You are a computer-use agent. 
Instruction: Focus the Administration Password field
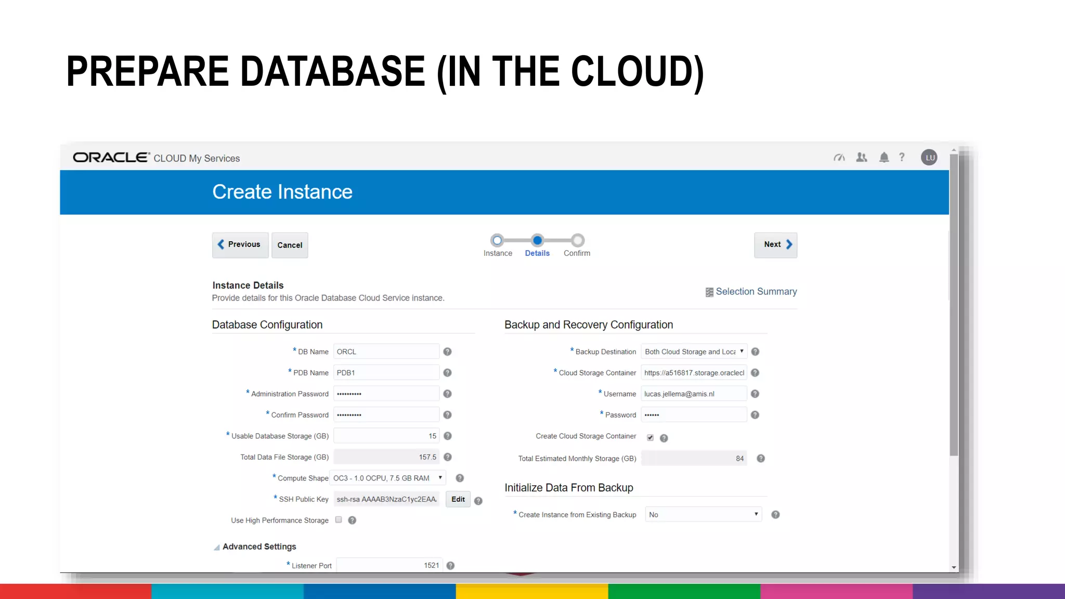pyautogui.click(x=386, y=394)
